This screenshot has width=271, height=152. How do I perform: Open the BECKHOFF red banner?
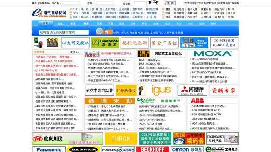(x=152, y=149)
